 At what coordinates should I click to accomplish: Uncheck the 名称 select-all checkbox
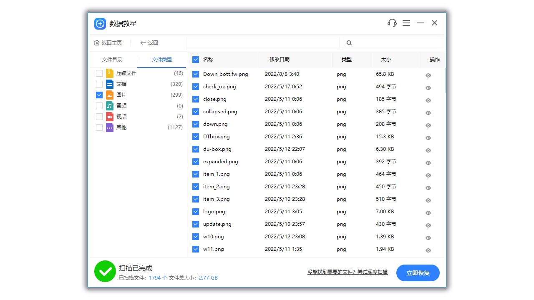click(196, 59)
